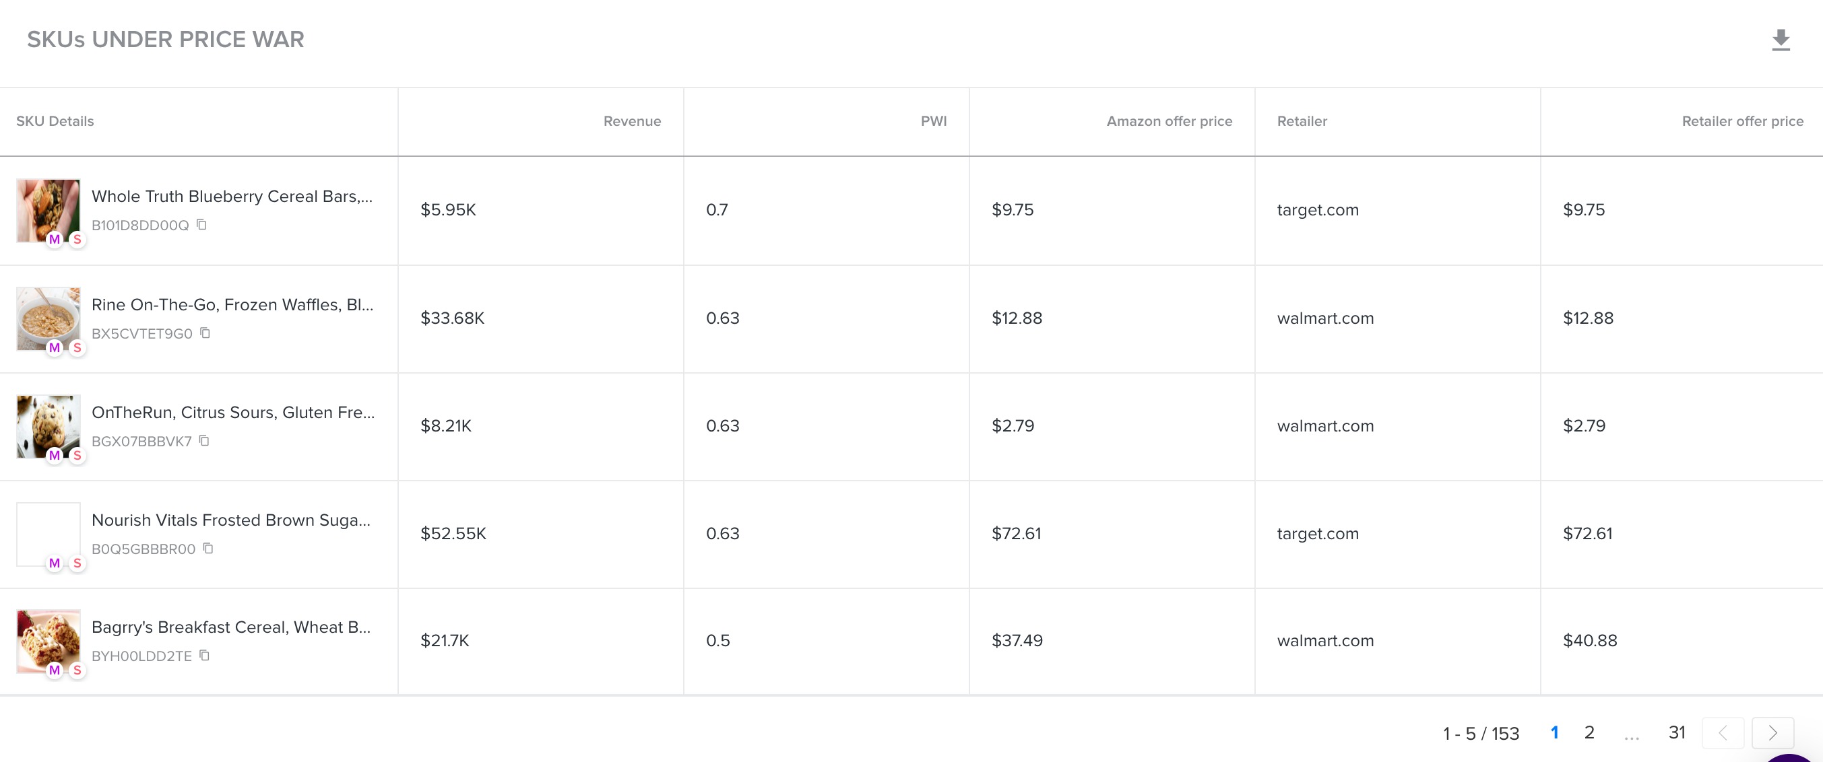Click the SKUs UNDER PRICE WAR title
Screen dimensions: 1823x762
tap(166, 40)
